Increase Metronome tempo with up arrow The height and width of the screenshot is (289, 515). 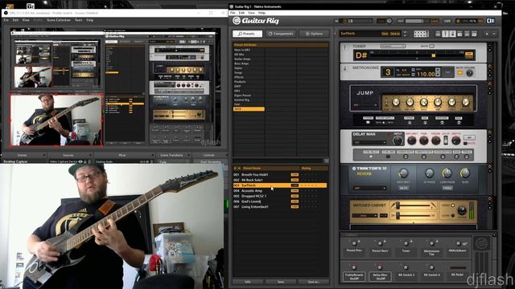[438, 70]
